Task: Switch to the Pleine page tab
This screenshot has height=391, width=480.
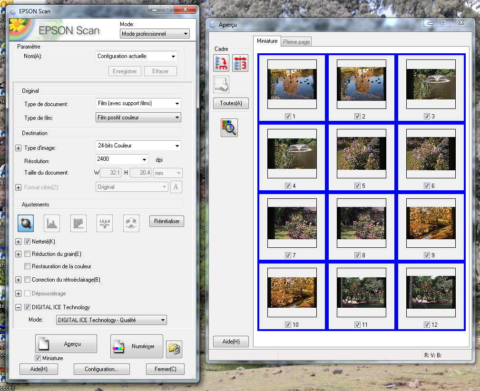Action: coord(296,42)
